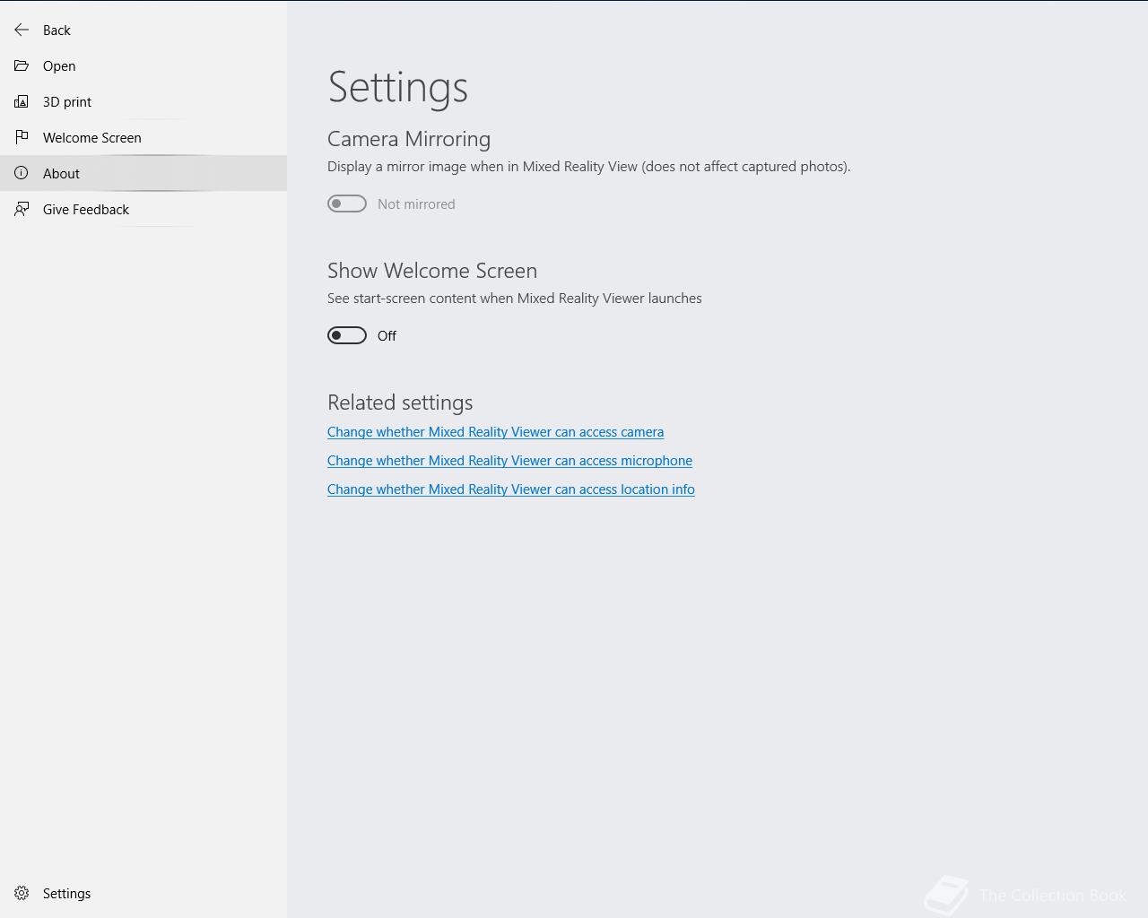This screenshot has width=1148, height=918.
Task: Select Open in the sidebar
Action: tap(143, 65)
